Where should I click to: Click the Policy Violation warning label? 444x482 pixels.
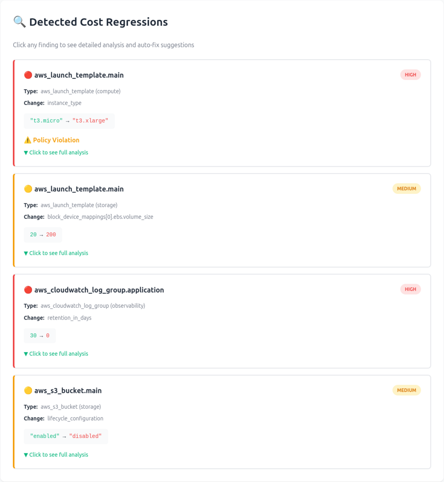[x=56, y=140]
